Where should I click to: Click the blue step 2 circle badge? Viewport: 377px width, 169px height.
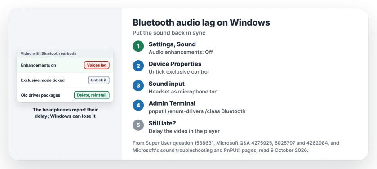[x=138, y=66]
